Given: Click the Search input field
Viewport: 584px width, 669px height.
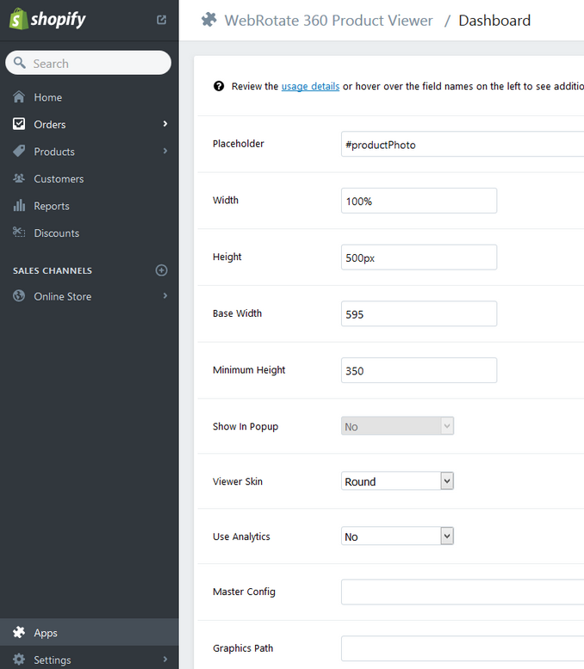Looking at the screenshot, I should 89,63.
